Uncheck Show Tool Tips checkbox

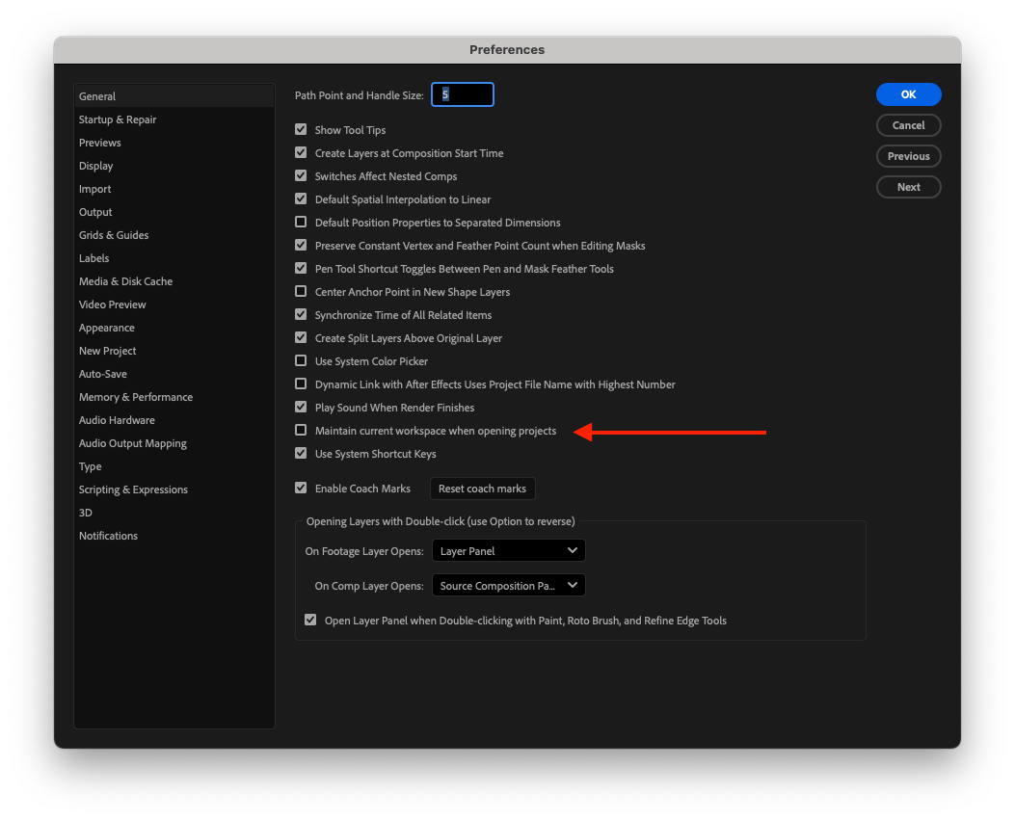pos(301,130)
